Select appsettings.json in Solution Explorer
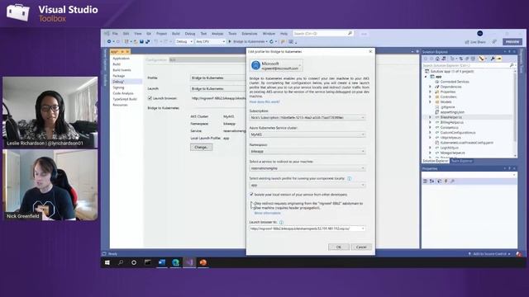The width and height of the screenshot is (529, 297). 452,112
